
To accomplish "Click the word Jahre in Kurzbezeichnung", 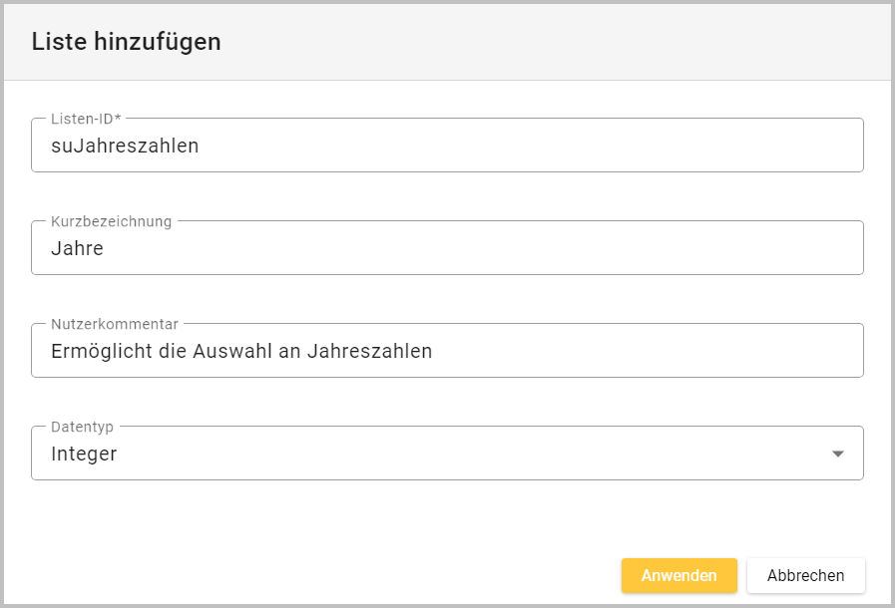I will 77,248.
